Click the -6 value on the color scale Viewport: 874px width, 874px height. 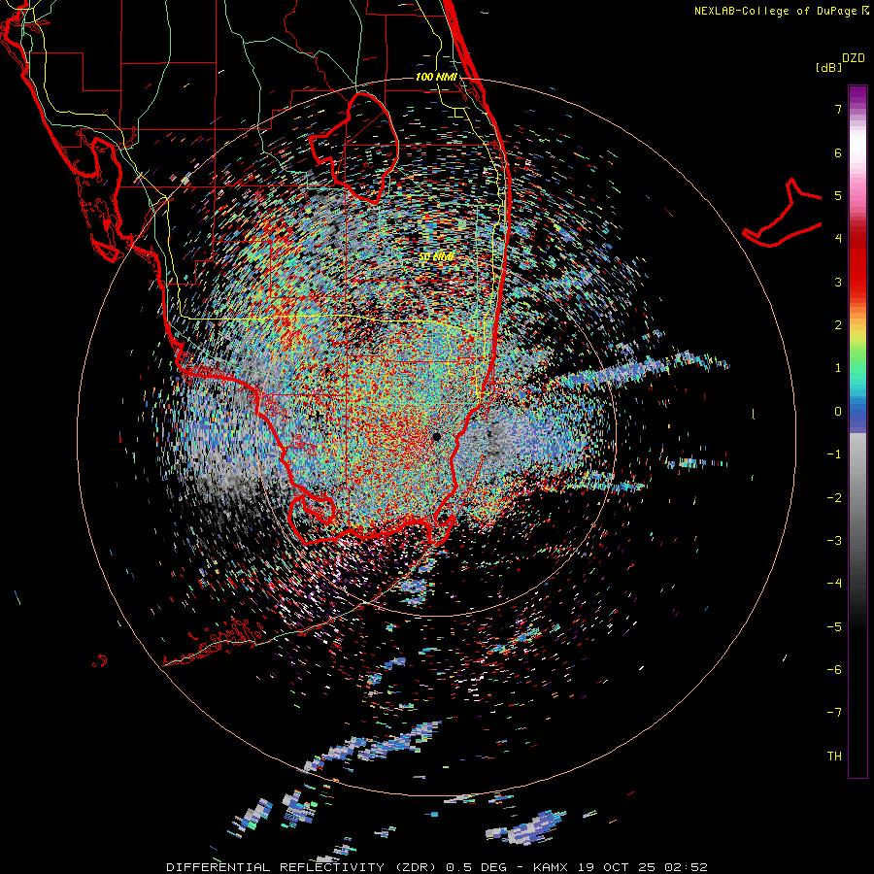point(834,670)
